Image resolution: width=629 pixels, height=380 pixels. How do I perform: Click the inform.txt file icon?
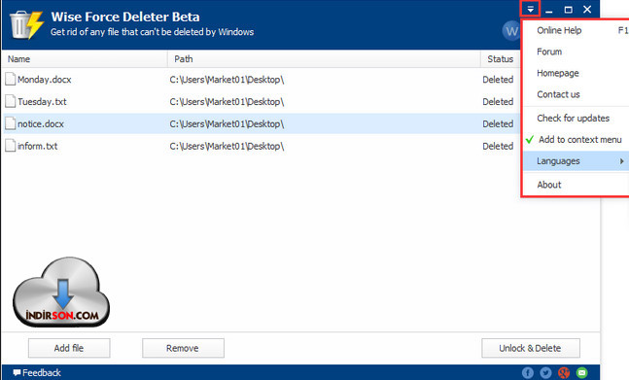coord(11,146)
